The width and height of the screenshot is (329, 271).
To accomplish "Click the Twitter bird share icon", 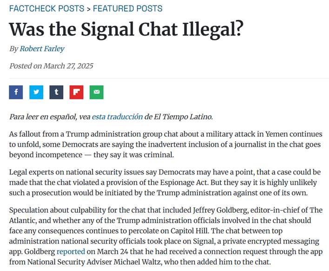I will 36,92.
